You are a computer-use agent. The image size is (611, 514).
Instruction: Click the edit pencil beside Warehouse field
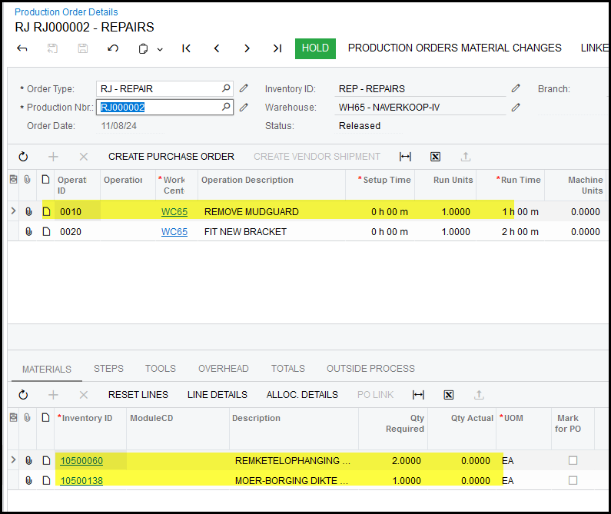516,107
